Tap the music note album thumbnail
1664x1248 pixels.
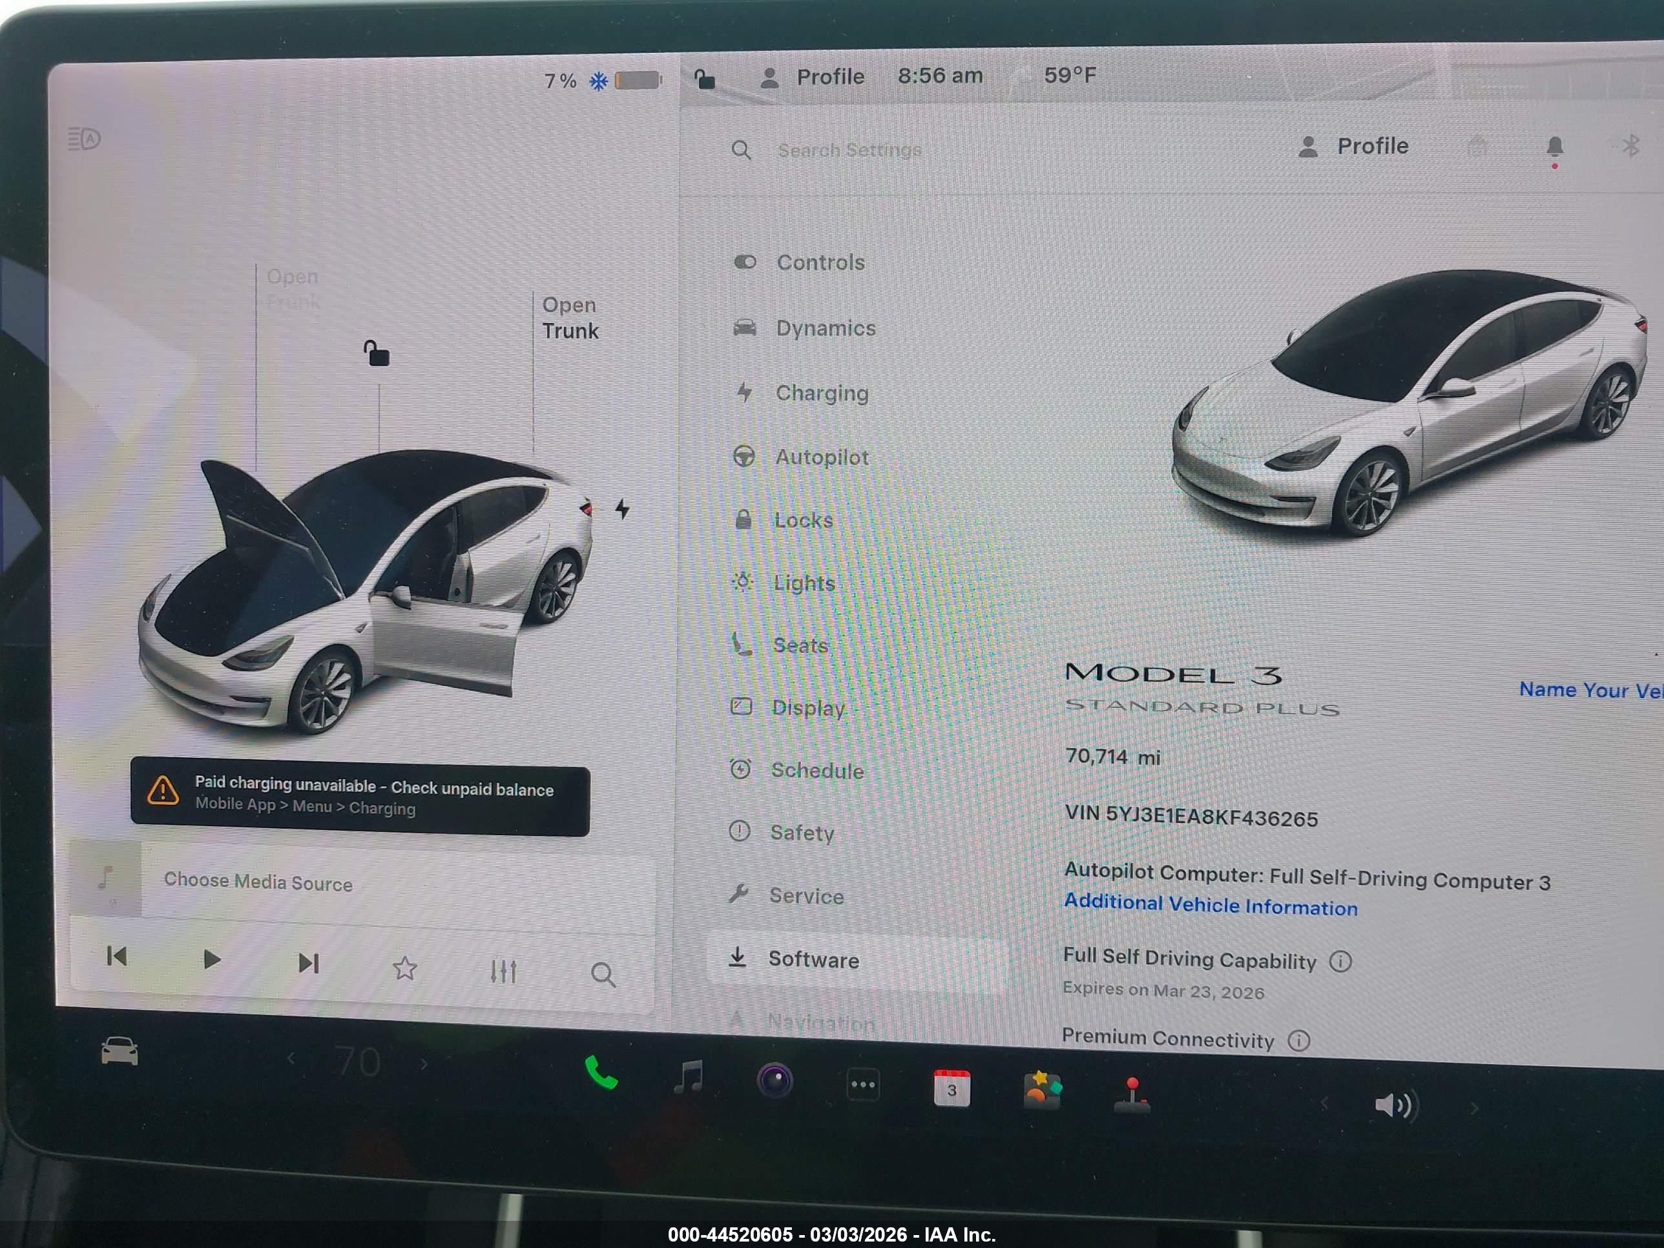[x=105, y=878]
